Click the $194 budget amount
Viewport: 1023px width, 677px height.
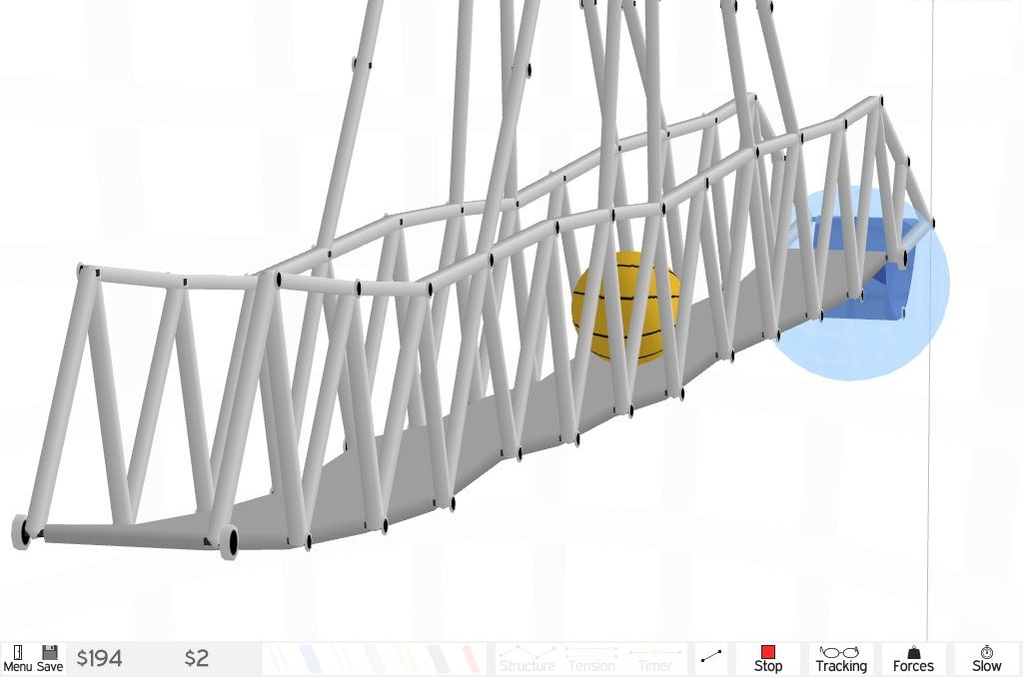pyautogui.click(x=99, y=658)
